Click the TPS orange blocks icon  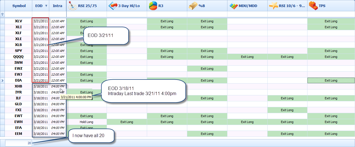pyautogui.click(x=313, y=6)
